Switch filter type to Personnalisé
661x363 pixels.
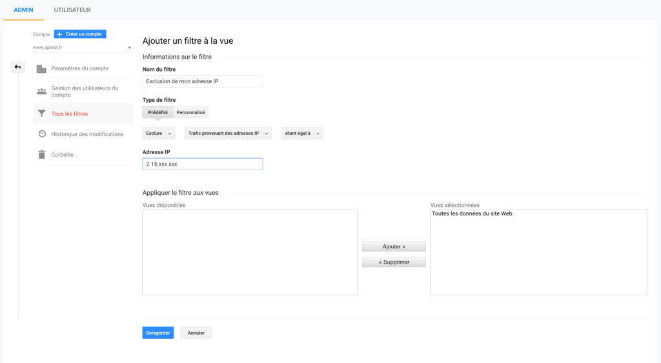190,112
